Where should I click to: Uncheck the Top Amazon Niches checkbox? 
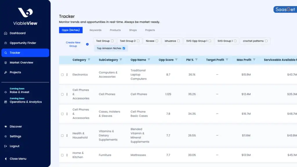tap(124, 48)
